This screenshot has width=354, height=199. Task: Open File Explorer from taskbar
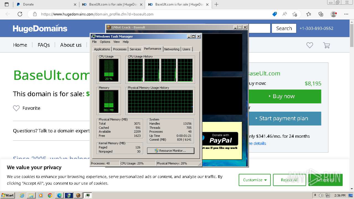pos(31,195)
